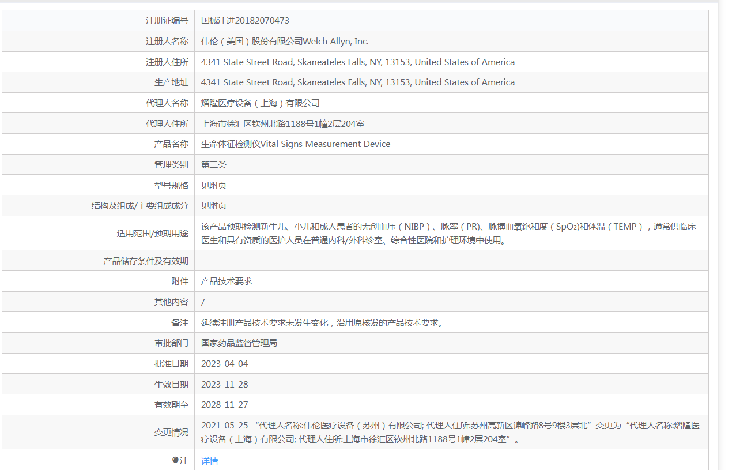Image resolution: width=736 pixels, height=470 pixels.
Task: Select 见附页 in the 结构及组成 row
Action: click(x=214, y=206)
